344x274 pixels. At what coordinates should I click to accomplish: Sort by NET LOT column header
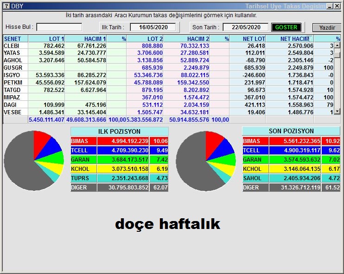pos(248,39)
